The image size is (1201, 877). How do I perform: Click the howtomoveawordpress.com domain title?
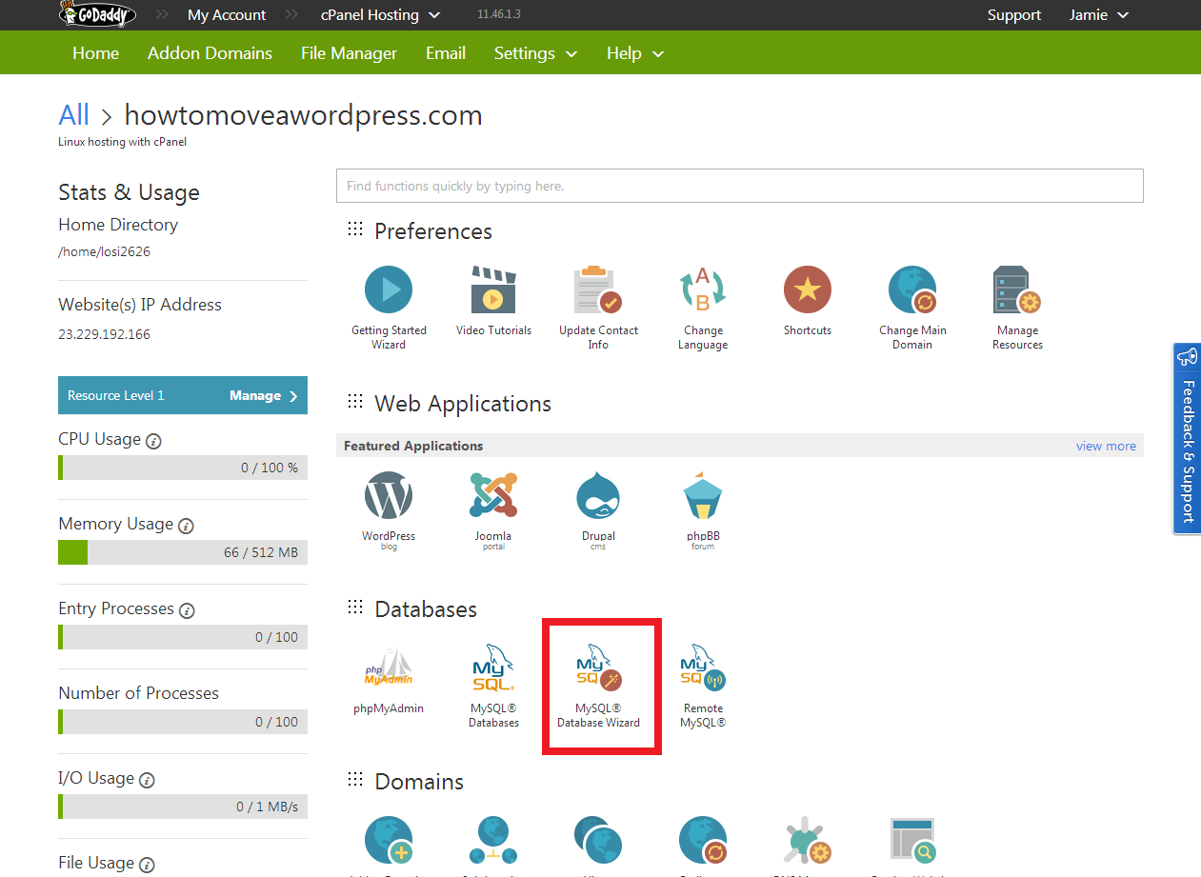pyautogui.click(x=303, y=115)
